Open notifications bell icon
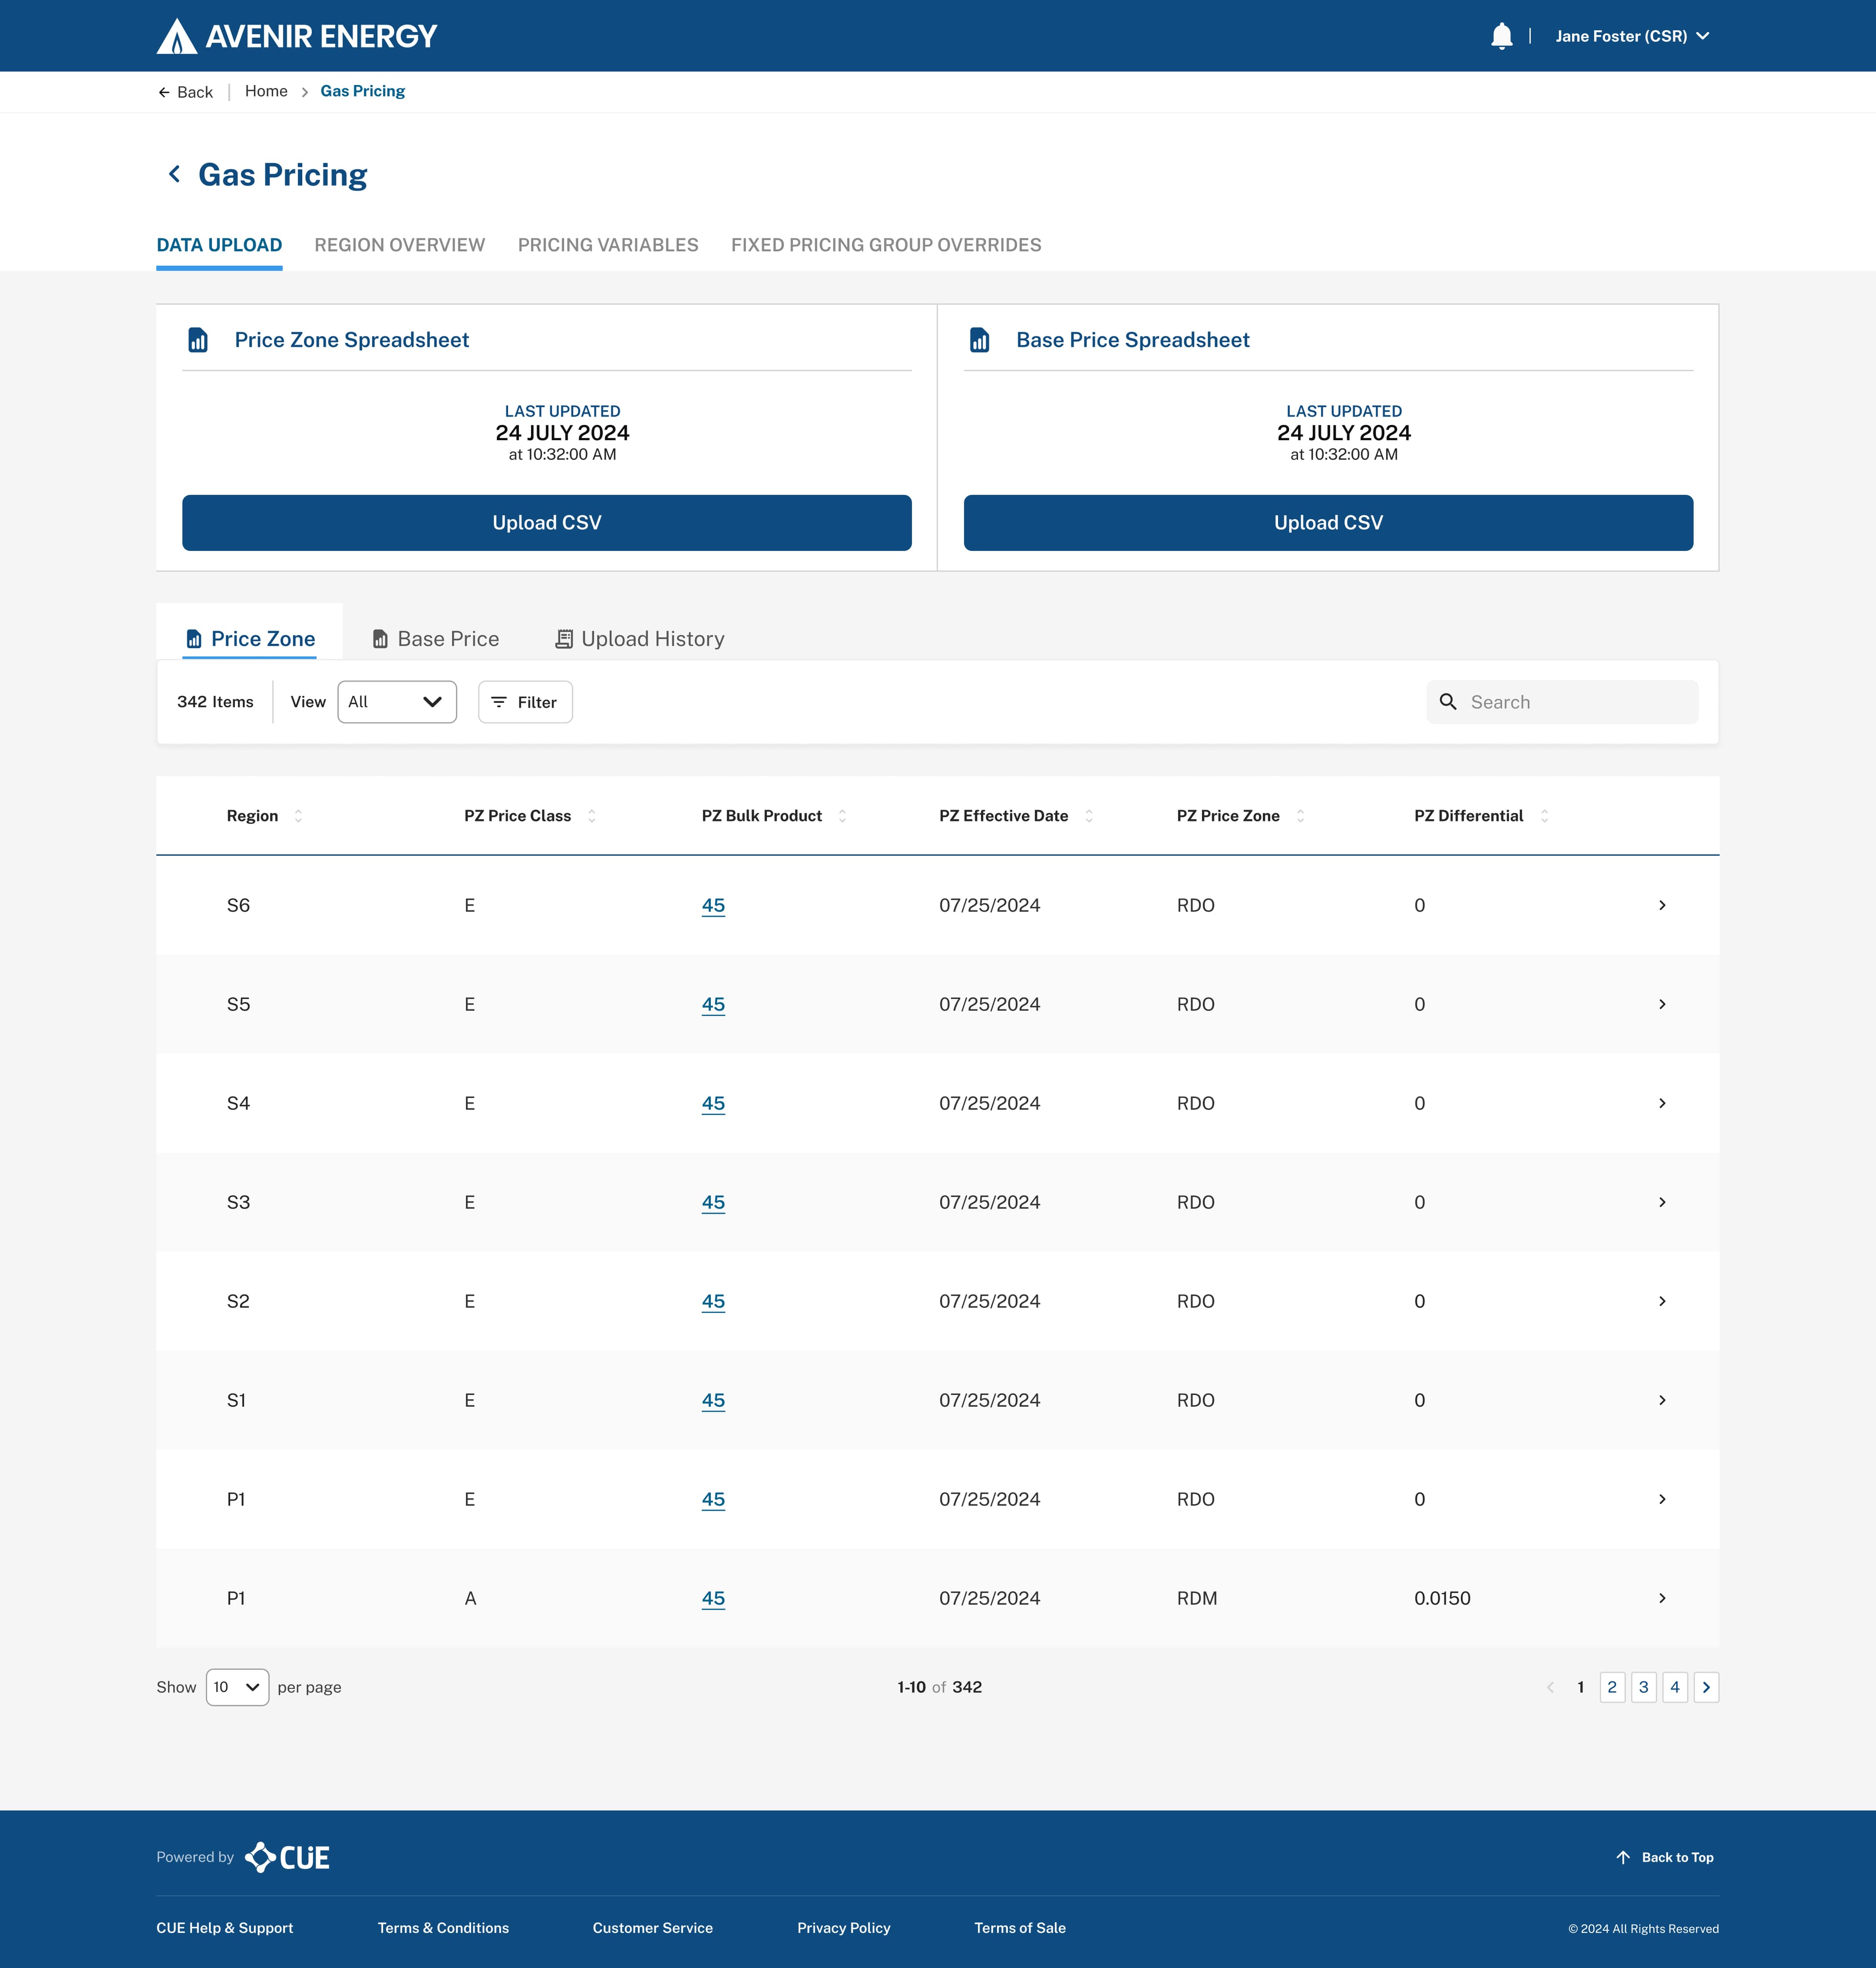The height and width of the screenshot is (1968, 1876). tap(1501, 36)
